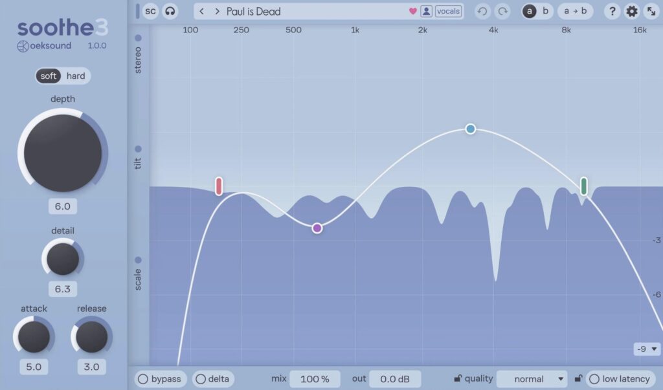
Task: Click the depth value 6.0 field
Action: [x=63, y=206]
